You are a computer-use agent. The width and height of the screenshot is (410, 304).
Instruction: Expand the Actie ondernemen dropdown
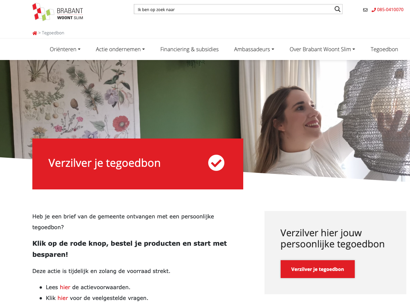[x=120, y=49]
